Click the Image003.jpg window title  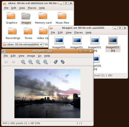click(43, 51)
